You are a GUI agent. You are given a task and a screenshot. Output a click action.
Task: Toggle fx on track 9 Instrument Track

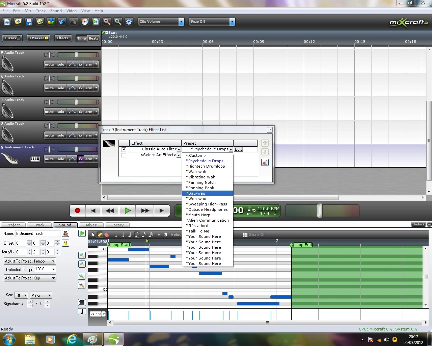point(81,159)
